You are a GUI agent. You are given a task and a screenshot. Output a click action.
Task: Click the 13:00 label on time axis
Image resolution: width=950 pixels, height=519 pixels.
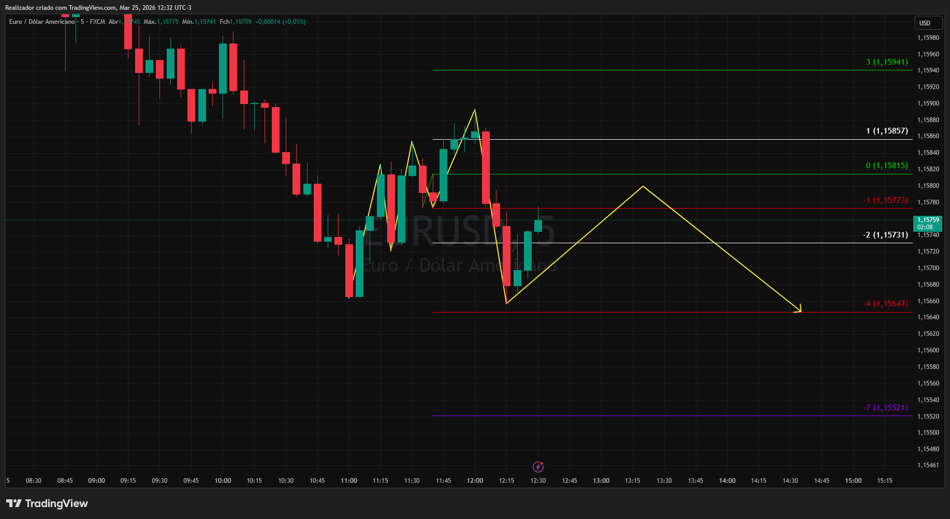(x=601, y=481)
